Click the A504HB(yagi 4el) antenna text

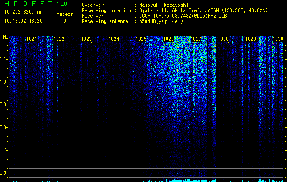[x=161, y=21]
